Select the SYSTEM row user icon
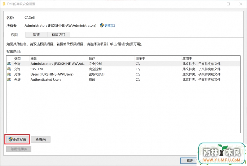247x166 pixels. coord(9,69)
